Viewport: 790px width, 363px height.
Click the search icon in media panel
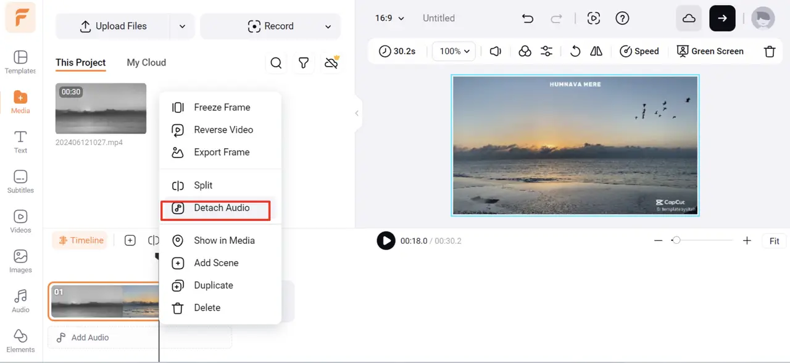tap(276, 63)
